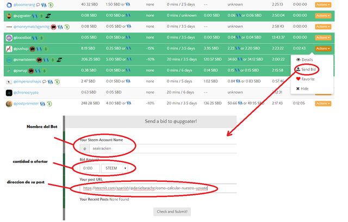Viewport: 348px width, 222px height.
Task: Open the Actions dropdown for the @boomerang row
Action: [323, 5]
